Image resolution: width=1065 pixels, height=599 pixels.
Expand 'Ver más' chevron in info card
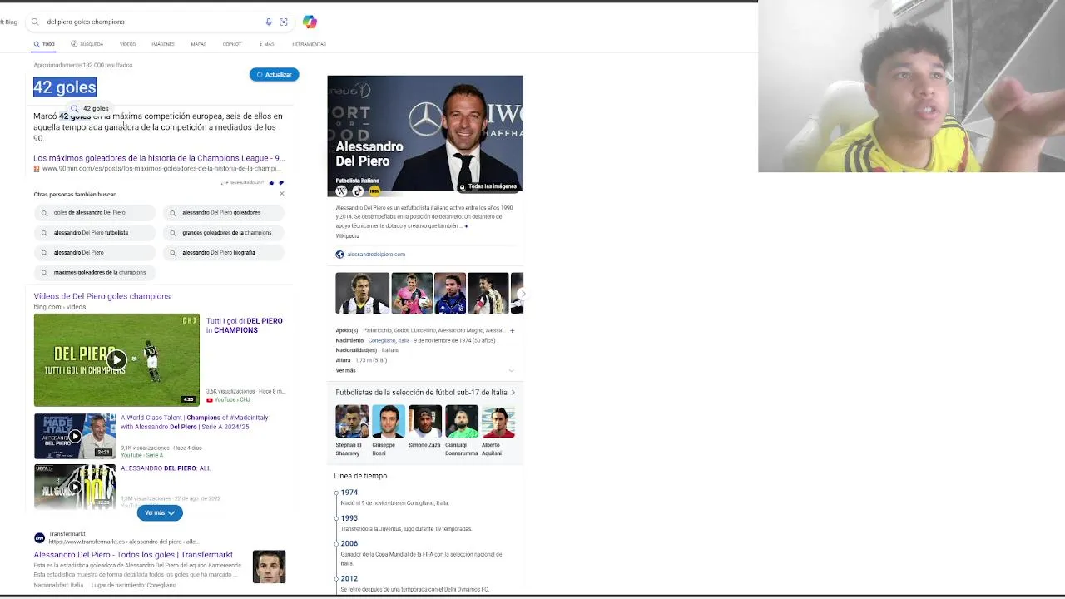point(511,370)
